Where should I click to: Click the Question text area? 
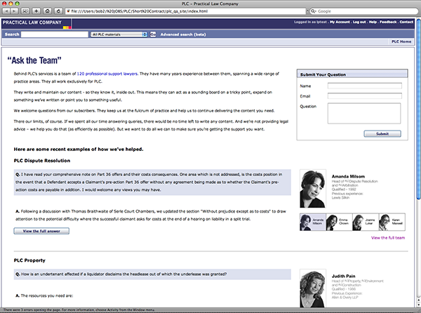click(x=364, y=113)
